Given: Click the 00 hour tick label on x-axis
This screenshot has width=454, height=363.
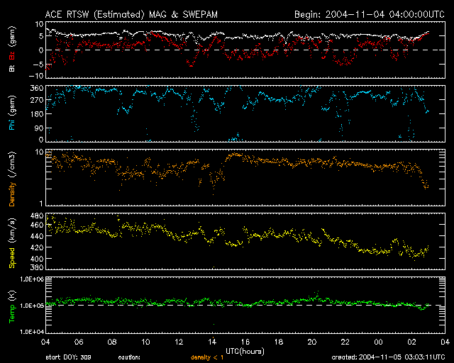Looking at the screenshot, I should coord(378,342).
